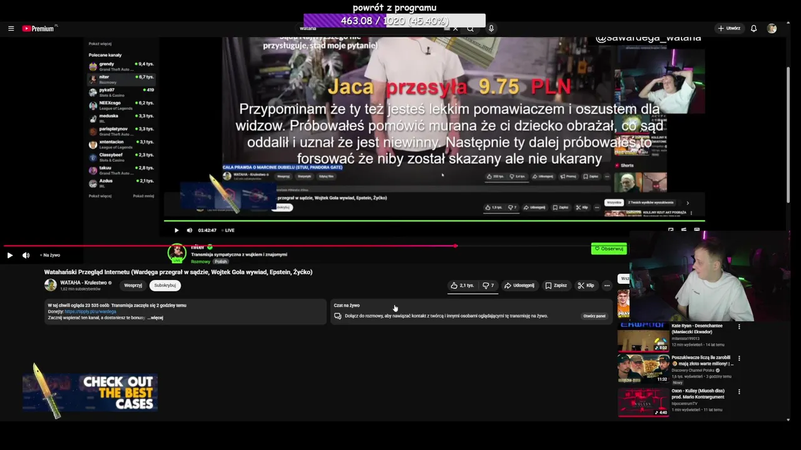
Task: Click the search magnifier icon
Action: 471,29
